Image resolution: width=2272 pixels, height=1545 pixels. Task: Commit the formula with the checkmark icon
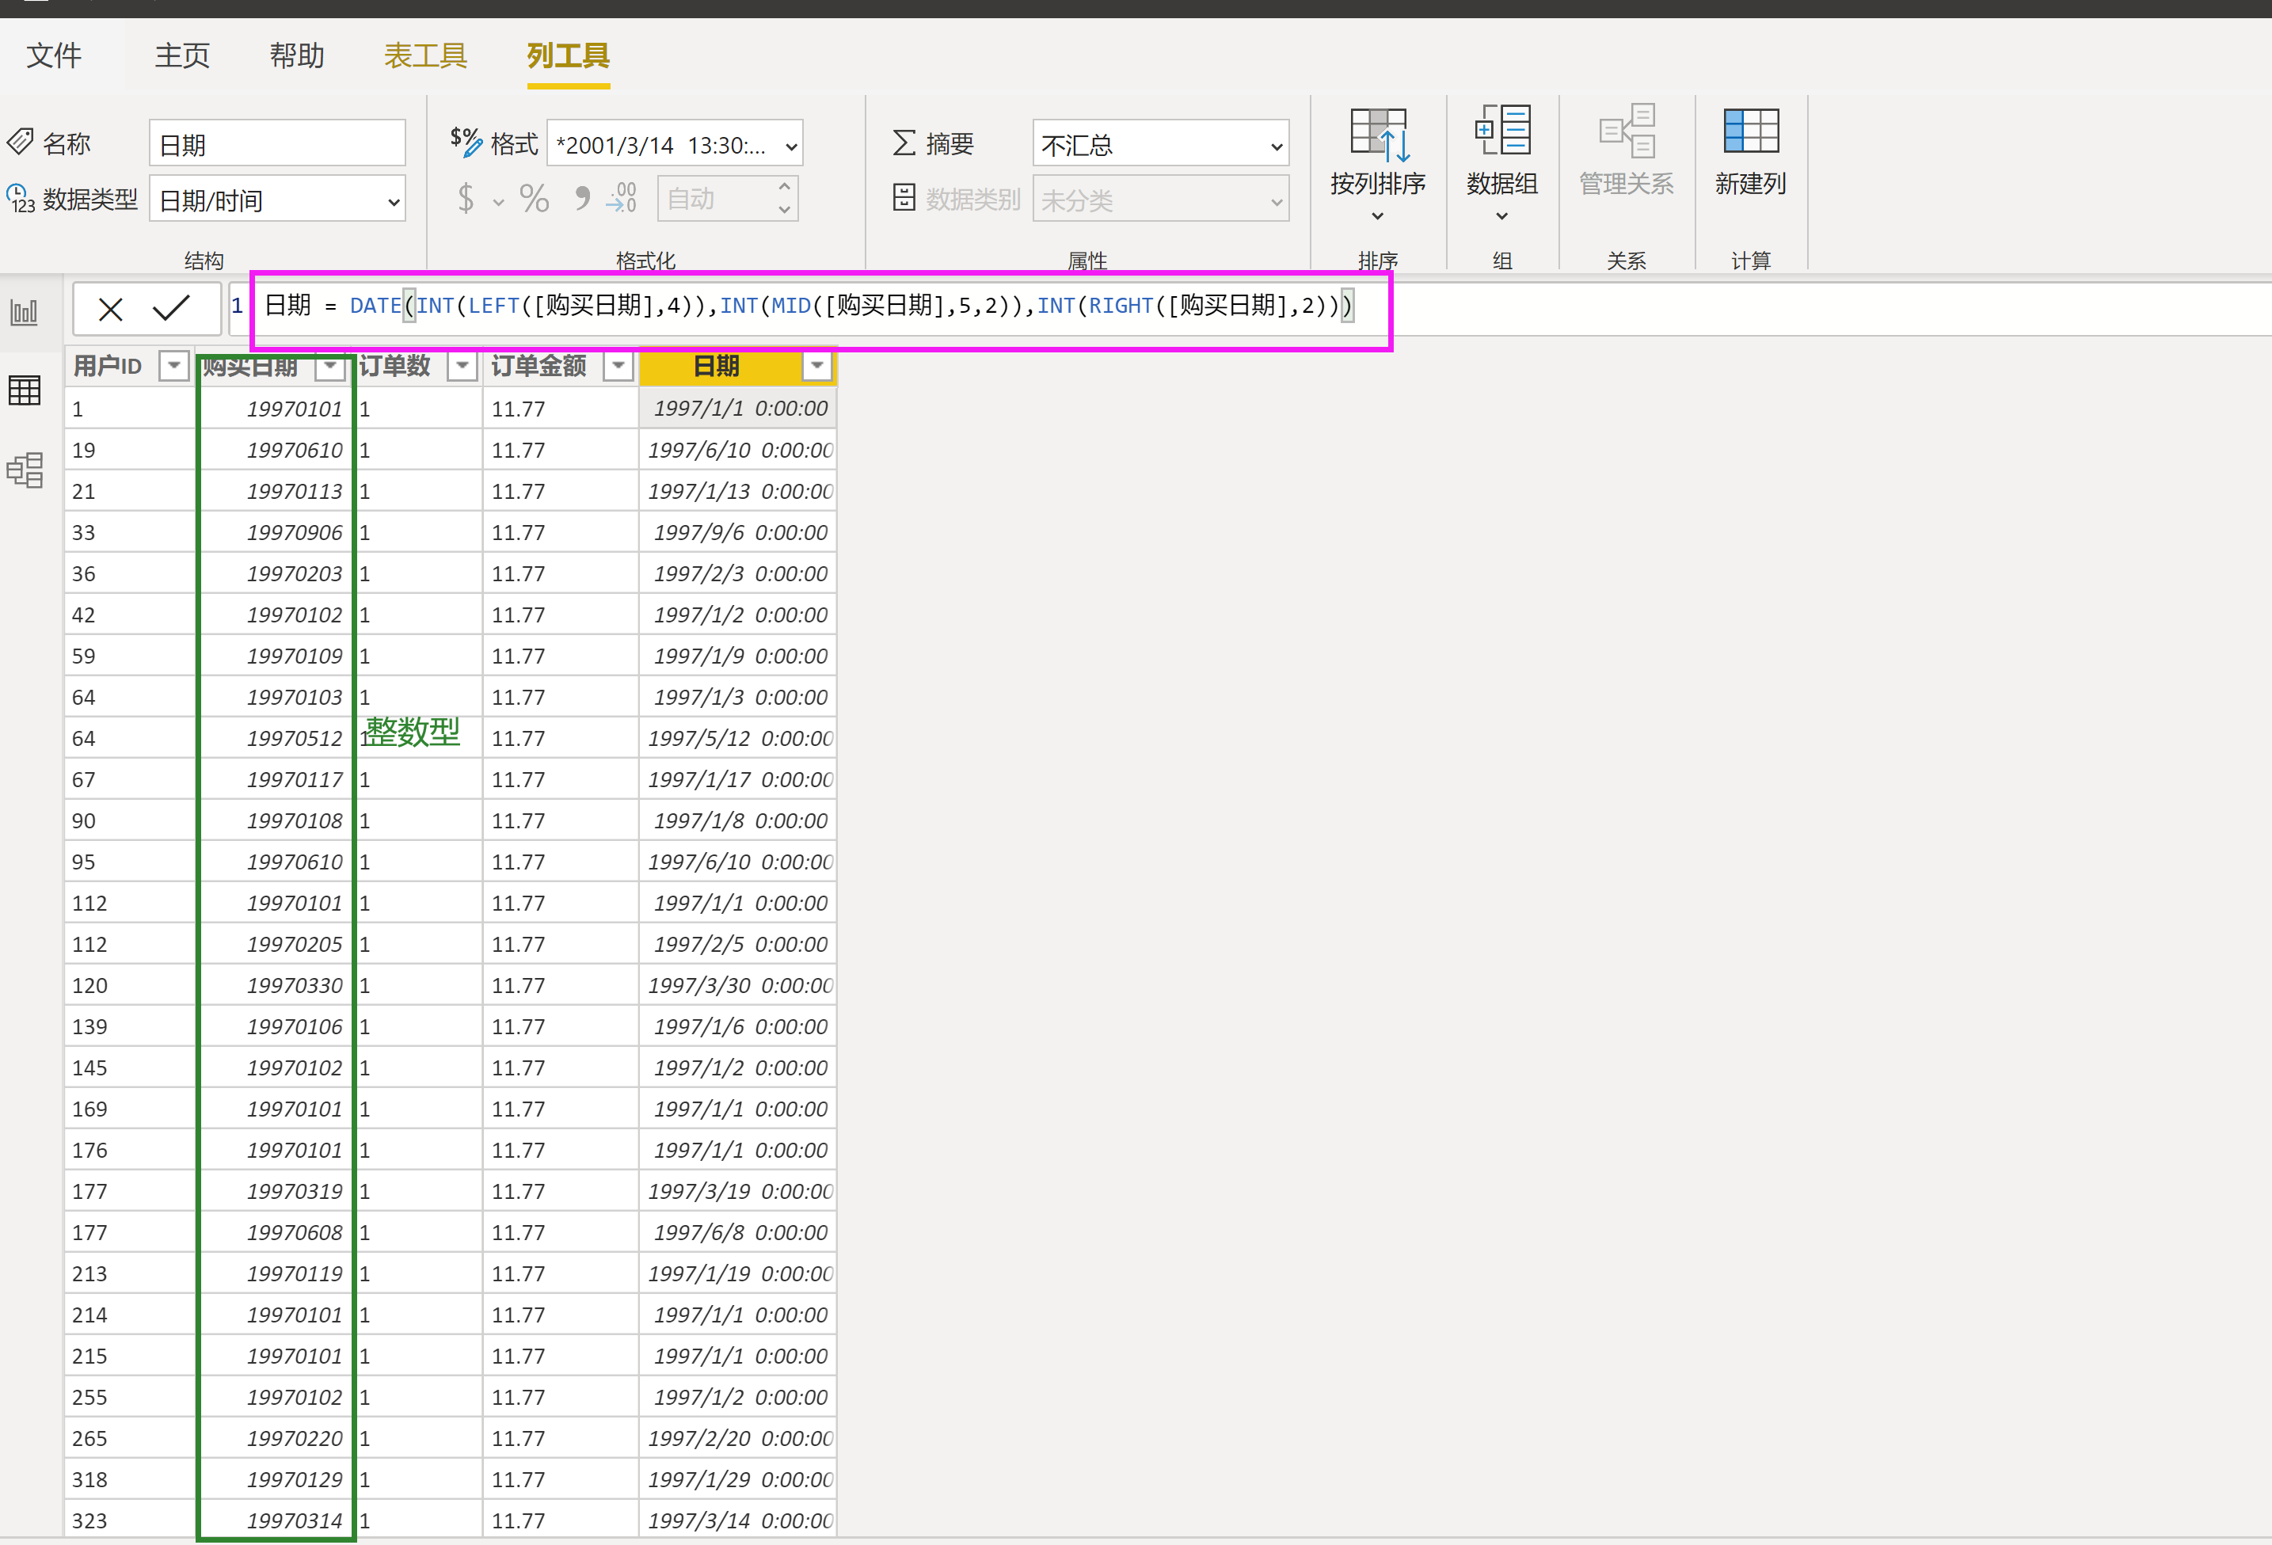tap(171, 308)
